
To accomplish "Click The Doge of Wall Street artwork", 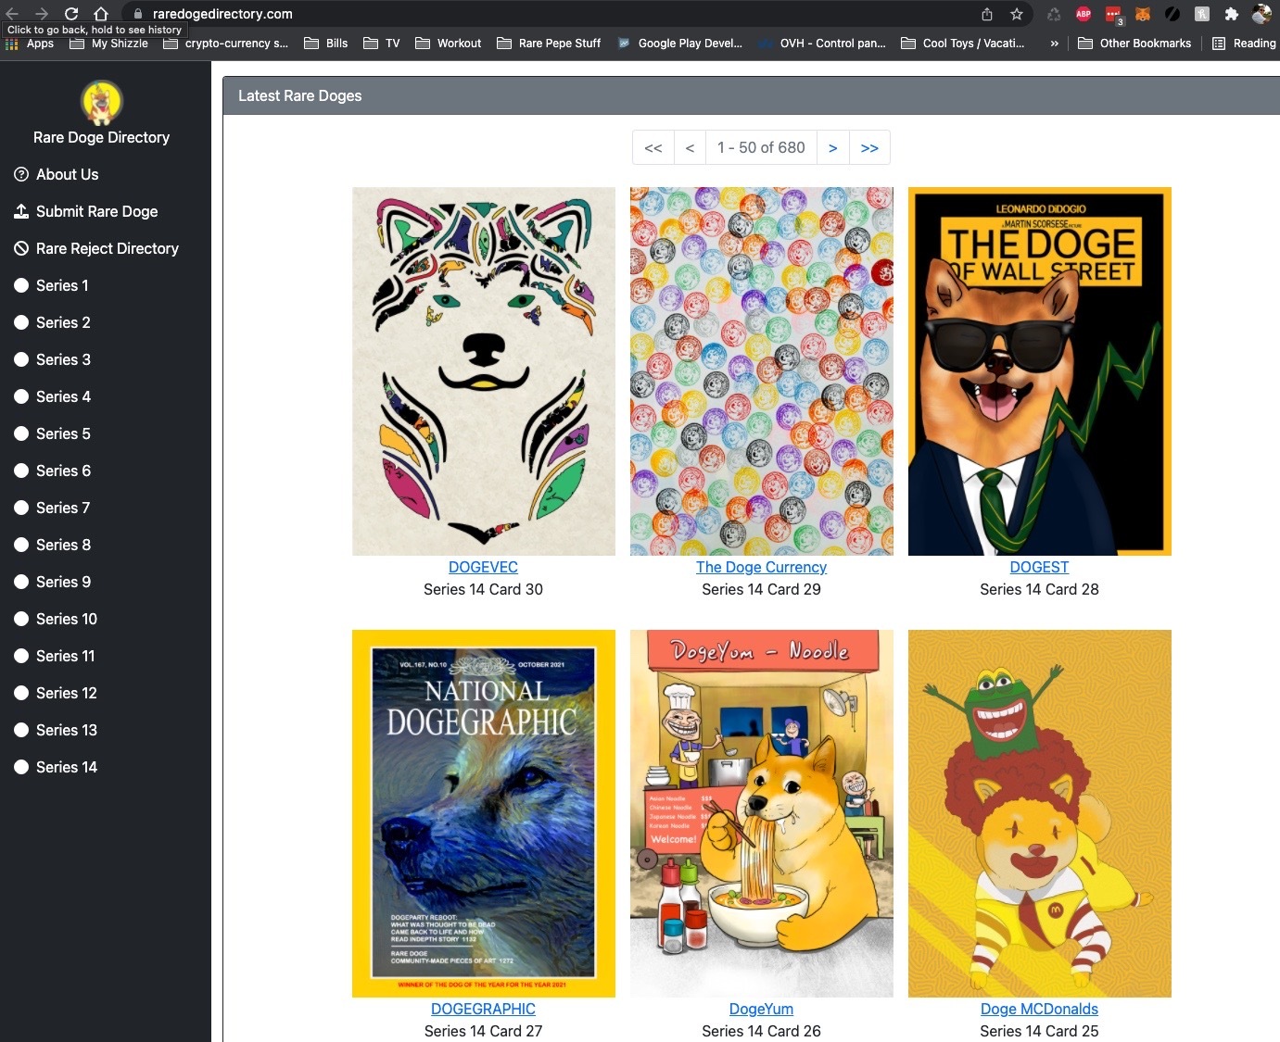I will tap(1040, 371).
